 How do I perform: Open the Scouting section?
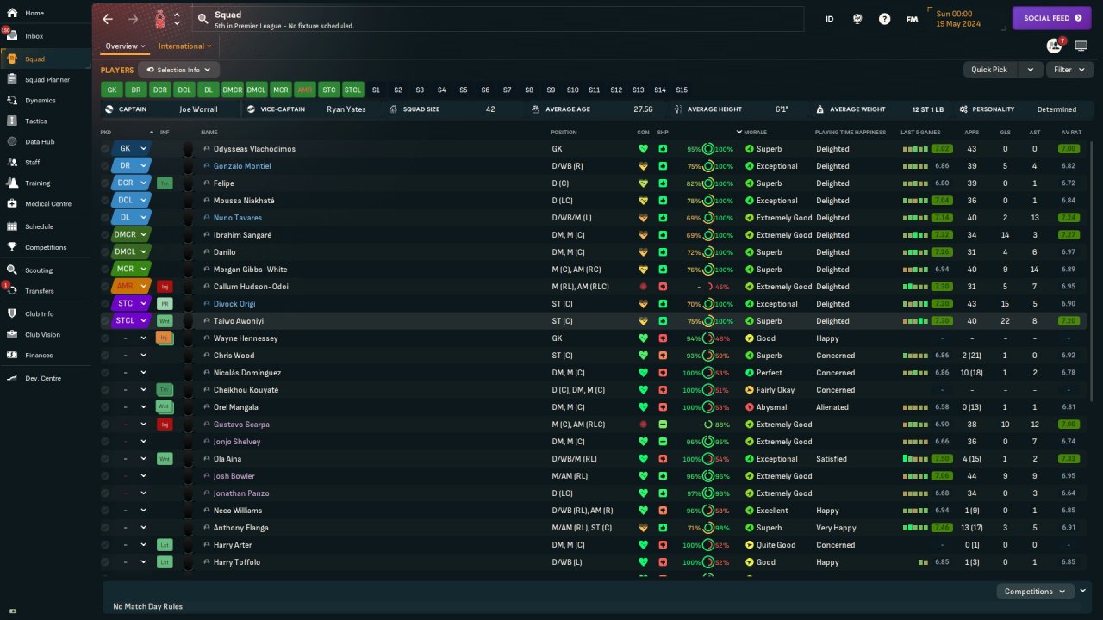(39, 270)
